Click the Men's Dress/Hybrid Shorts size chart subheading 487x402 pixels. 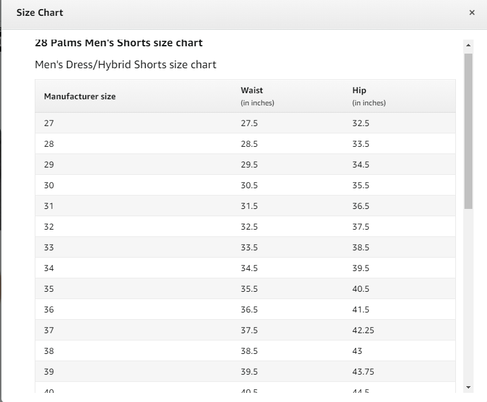pyautogui.click(x=126, y=65)
